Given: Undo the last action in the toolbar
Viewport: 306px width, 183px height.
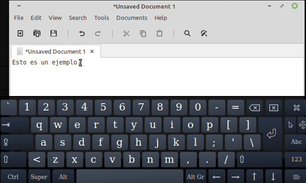Looking at the screenshot, I should click(82, 33).
